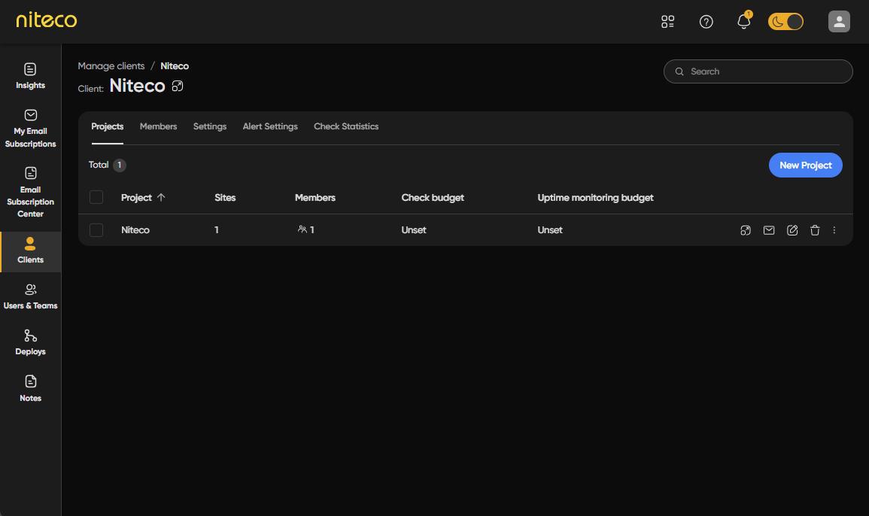This screenshot has width=869, height=516.
Task: Open the apps grid icon in header
Action: pos(668,22)
